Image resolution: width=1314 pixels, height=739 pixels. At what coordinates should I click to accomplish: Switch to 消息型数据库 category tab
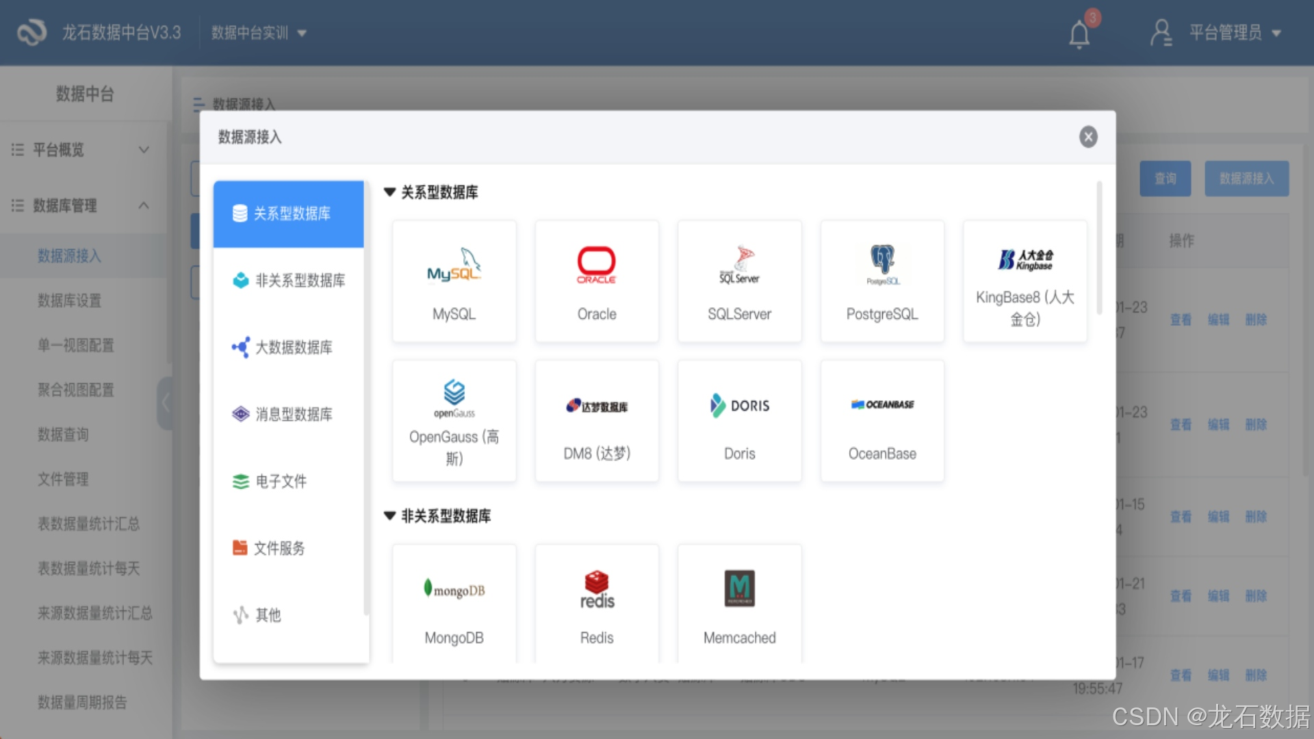click(x=289, y=414)
